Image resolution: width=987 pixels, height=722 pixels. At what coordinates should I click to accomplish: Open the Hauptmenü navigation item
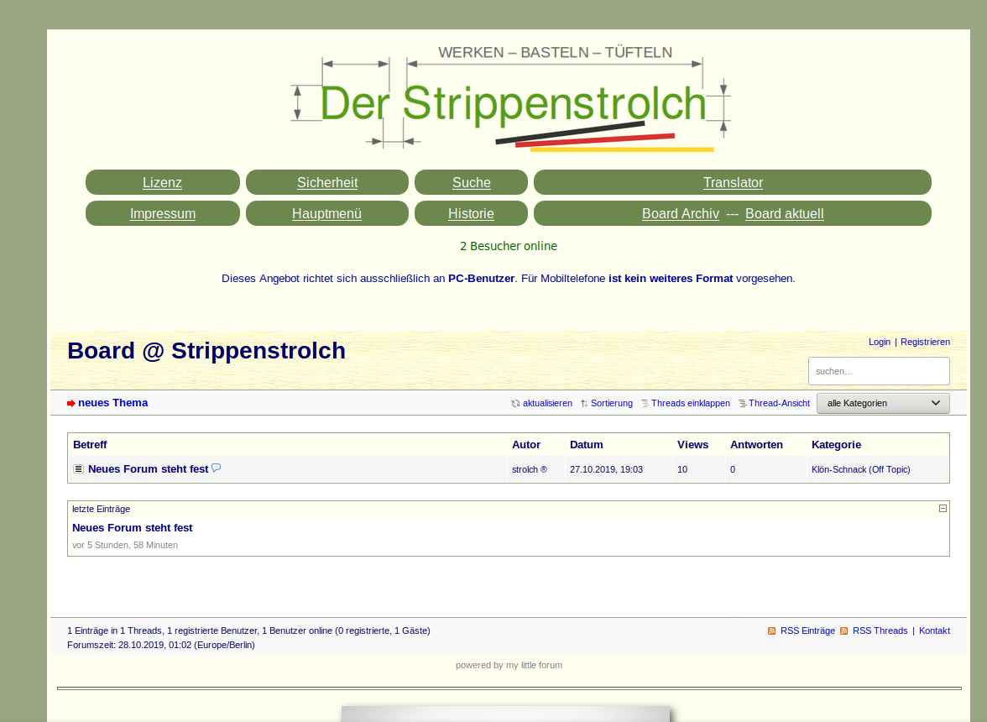tap(326, 214)
